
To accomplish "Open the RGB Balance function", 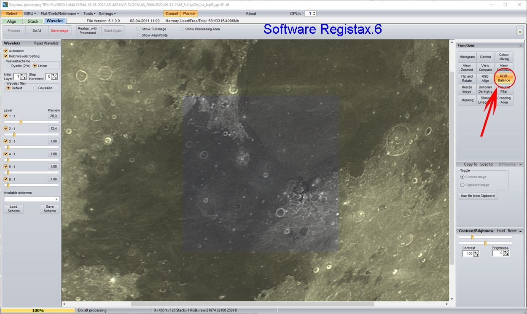I will tap(504, 78).
